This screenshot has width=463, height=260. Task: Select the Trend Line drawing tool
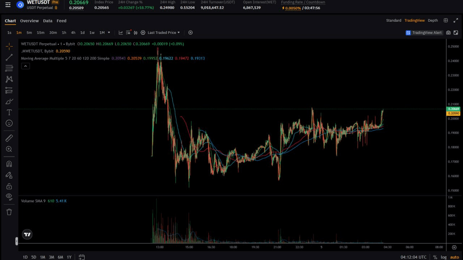[x=9, y=57]
